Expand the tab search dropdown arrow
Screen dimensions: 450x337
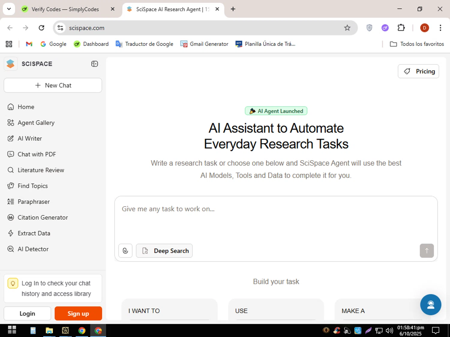pyautogui.click(x=9, y=9)
